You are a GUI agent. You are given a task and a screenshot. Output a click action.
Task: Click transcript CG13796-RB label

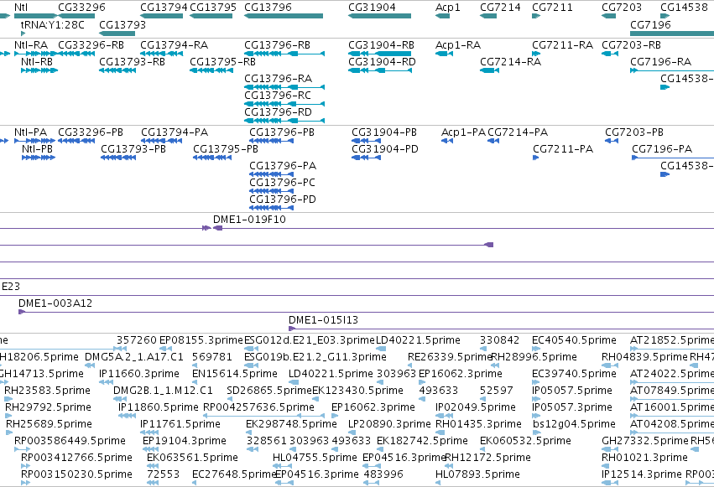278,45
